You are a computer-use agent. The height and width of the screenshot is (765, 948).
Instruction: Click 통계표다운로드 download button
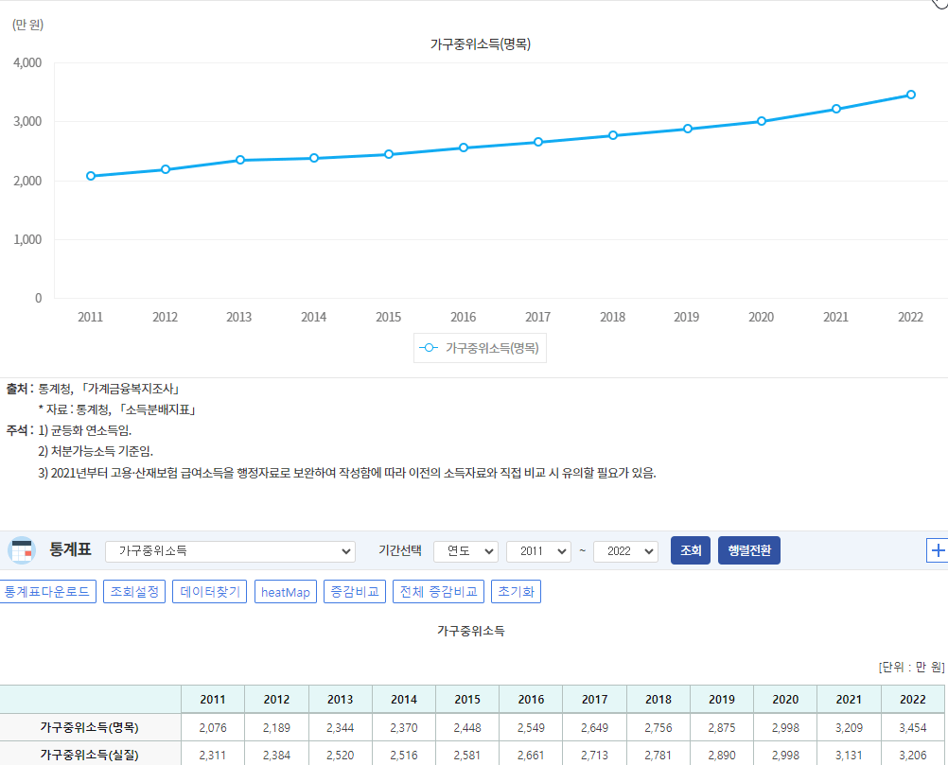pos(47,592)
